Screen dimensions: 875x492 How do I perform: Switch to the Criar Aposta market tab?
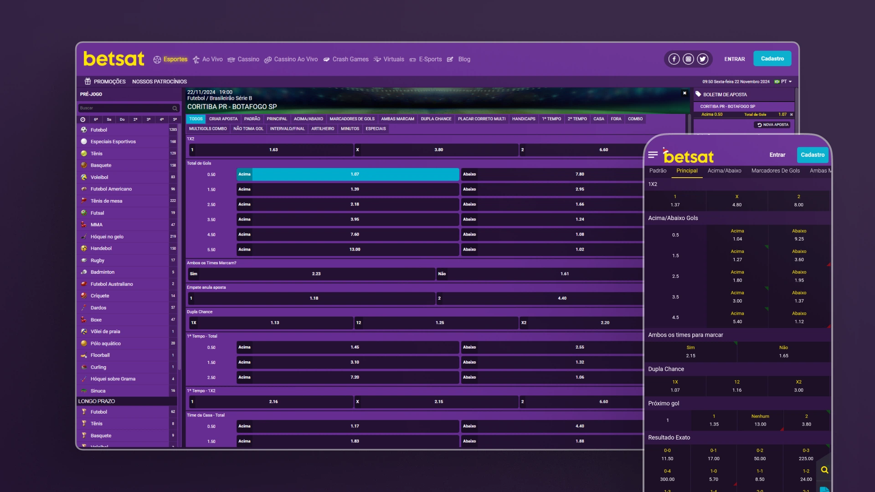point(223,119)
